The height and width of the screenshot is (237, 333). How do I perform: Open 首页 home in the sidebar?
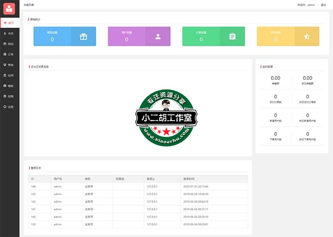[10, 23]
